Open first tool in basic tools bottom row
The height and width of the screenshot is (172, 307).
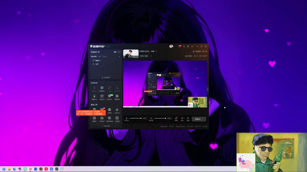point(94,119)
